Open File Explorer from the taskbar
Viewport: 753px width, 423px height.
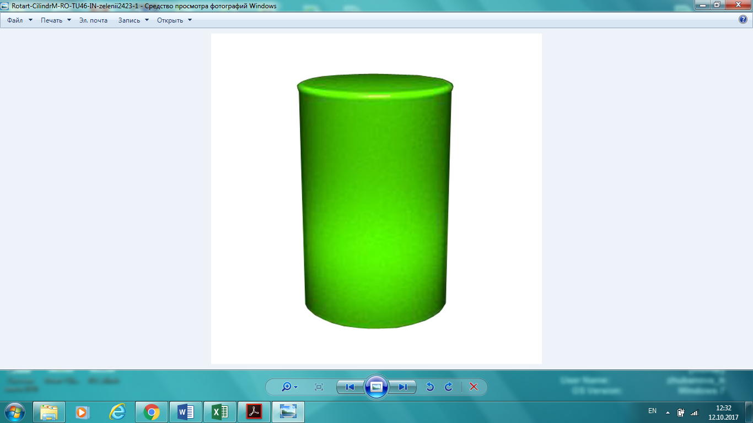[x=49, y=412]
